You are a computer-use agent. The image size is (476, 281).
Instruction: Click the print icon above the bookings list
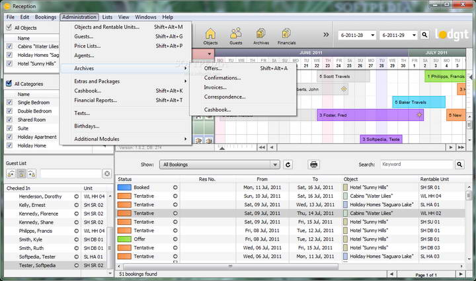(314, 164)
